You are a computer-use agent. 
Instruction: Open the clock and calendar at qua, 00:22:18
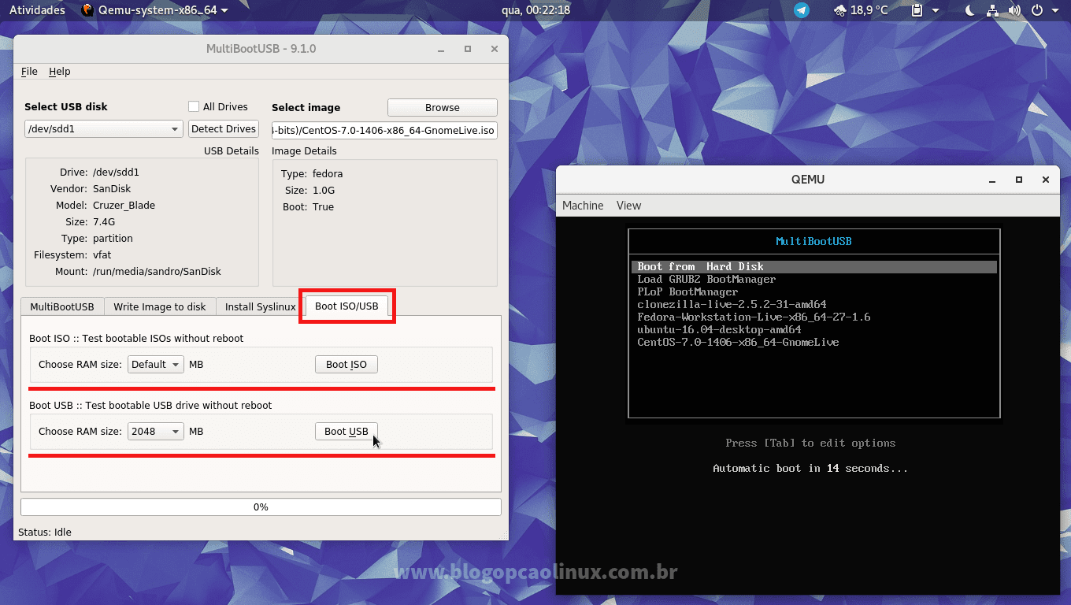click(x=535, y=10)
